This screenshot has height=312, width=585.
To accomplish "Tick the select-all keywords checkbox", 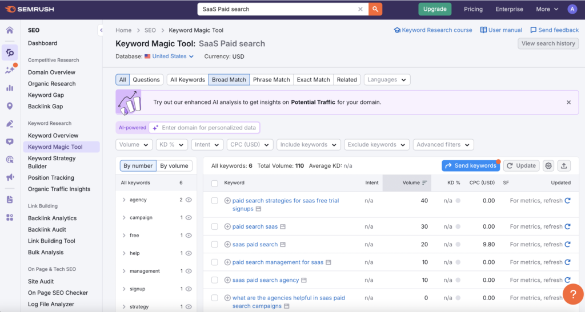I will click(215, 183).
